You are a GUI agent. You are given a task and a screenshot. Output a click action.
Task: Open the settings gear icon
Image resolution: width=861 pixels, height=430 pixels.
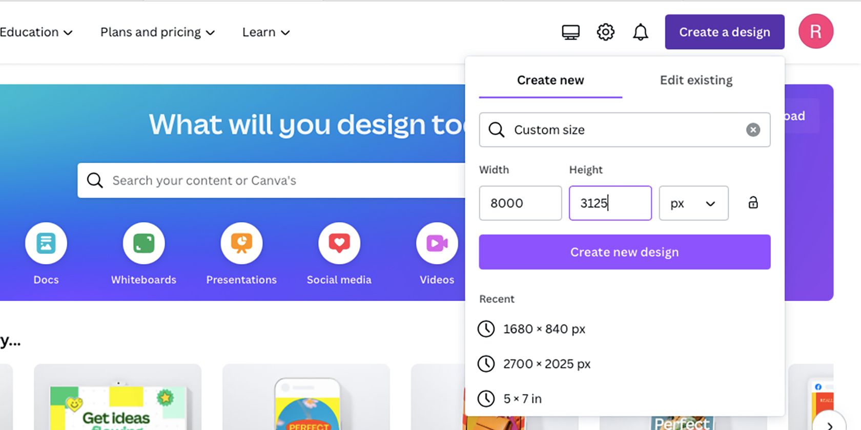click(605, 32)
